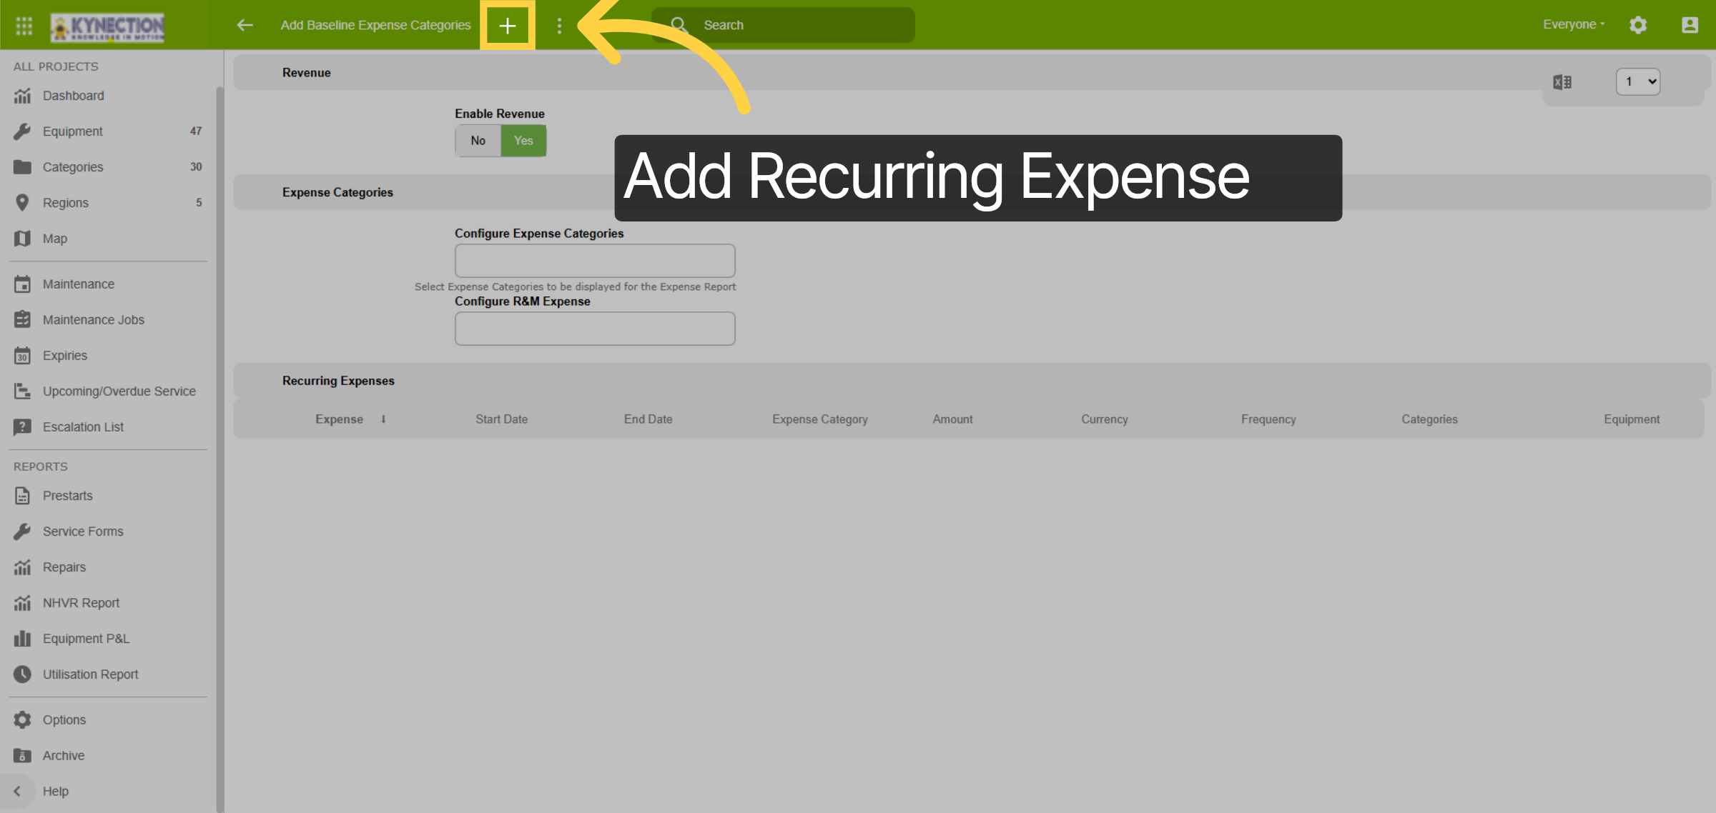Click the Utilisation Report clock icon
Screen dimensions: 1716x813
(22, 674)
